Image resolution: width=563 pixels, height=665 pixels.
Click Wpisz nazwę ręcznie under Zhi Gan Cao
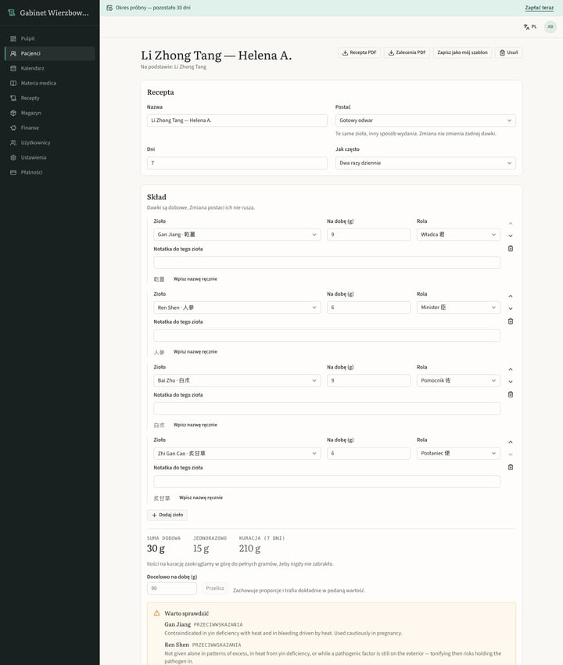point(200,498)
